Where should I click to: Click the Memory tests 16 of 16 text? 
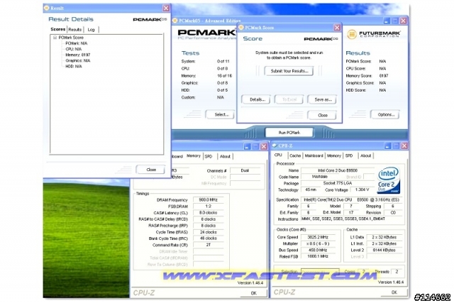pyautogui.click(x=224, y=76)
